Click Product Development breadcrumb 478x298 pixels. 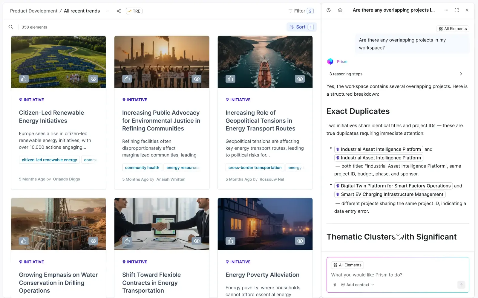click(x=34, y=11)
